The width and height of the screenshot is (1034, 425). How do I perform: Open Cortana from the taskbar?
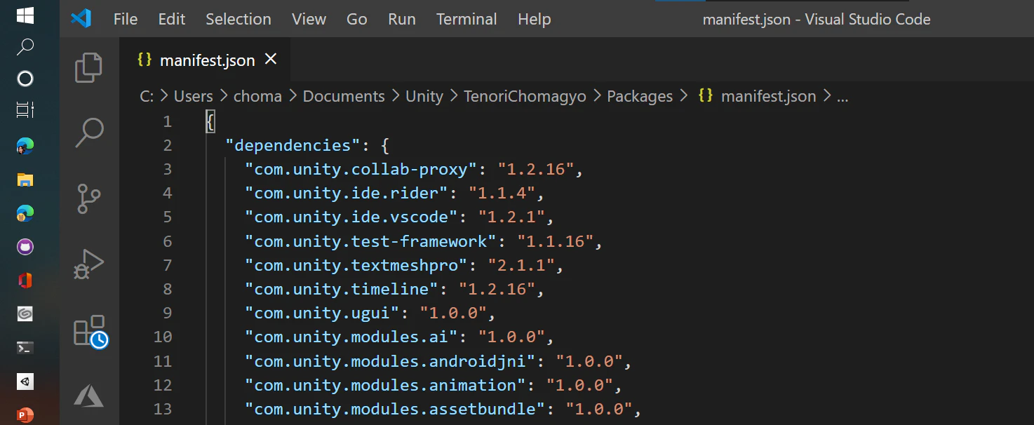click(25, 79)
